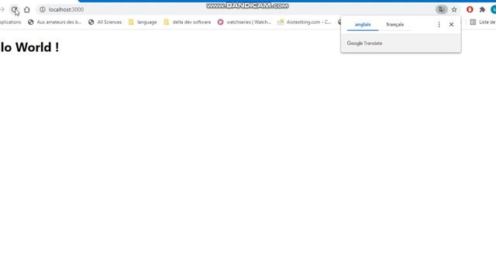
Task: Open the delta dev software folder
Action: [x=188, y=22]
